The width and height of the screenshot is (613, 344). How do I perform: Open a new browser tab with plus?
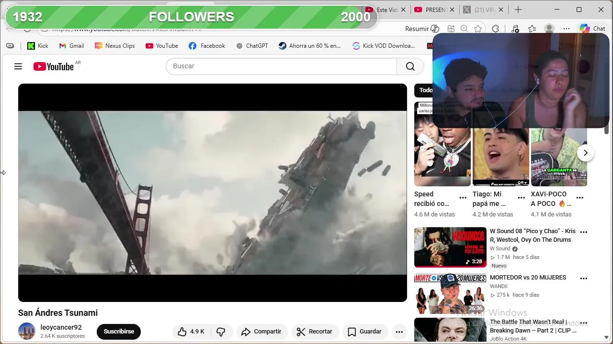tap(518, 10)
